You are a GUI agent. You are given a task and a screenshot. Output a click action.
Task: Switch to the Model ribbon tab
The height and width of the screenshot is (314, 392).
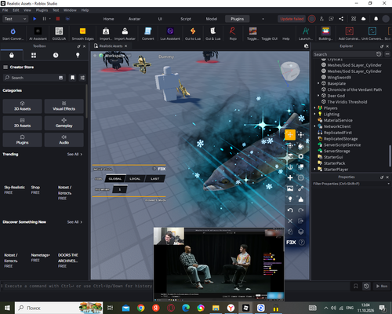[212, 19]
